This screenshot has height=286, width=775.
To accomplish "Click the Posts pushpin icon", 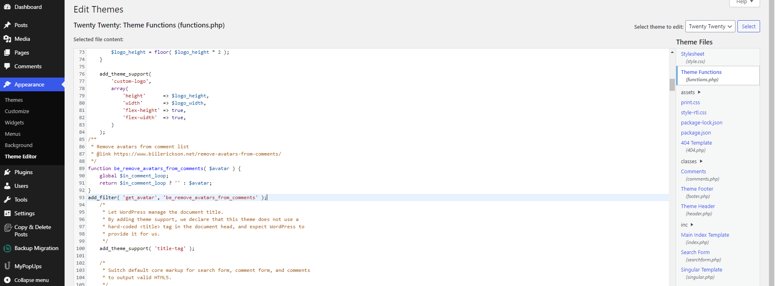I will click(x=7, y=25).
